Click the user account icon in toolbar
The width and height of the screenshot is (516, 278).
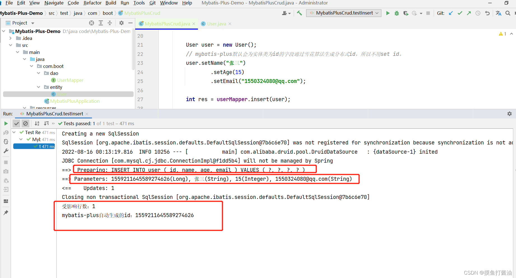[x=286, y=13]
